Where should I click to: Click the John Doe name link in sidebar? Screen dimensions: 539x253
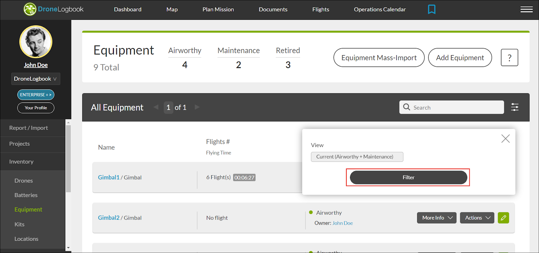[x=36, y=65]
